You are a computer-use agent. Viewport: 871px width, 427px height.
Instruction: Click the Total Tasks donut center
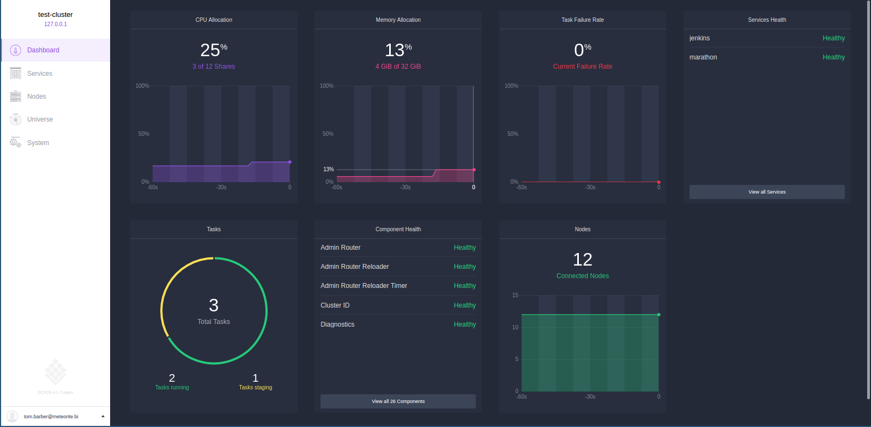point(214,311)
